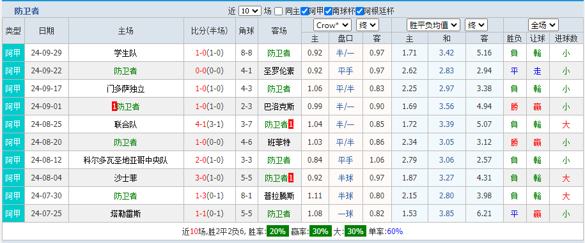585x243 pixels.
Task: Uncheck the 阿甲 league filter checkbox
Action: point(304,11)
